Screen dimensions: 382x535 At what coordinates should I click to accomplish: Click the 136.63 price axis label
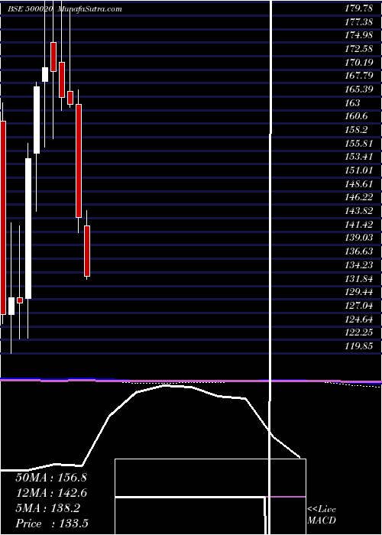(x=359, y=251)
